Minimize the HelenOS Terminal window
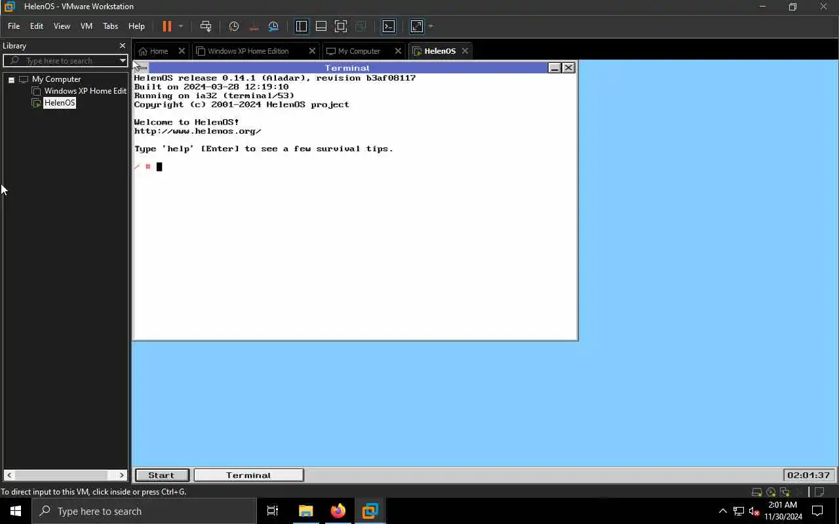The height and width of the screenshot is (524, 839). click(x=555, y=67)
